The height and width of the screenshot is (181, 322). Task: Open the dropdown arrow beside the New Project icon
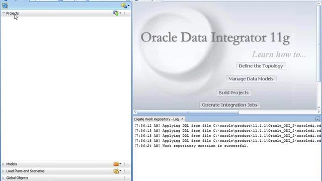[x=120, y=13]
